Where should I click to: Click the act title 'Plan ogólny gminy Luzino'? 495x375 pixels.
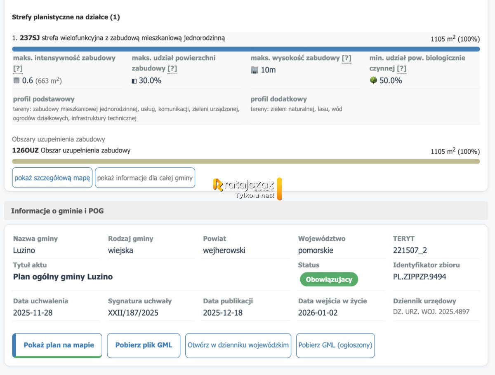pyautogui.click(x=63, y=277)
